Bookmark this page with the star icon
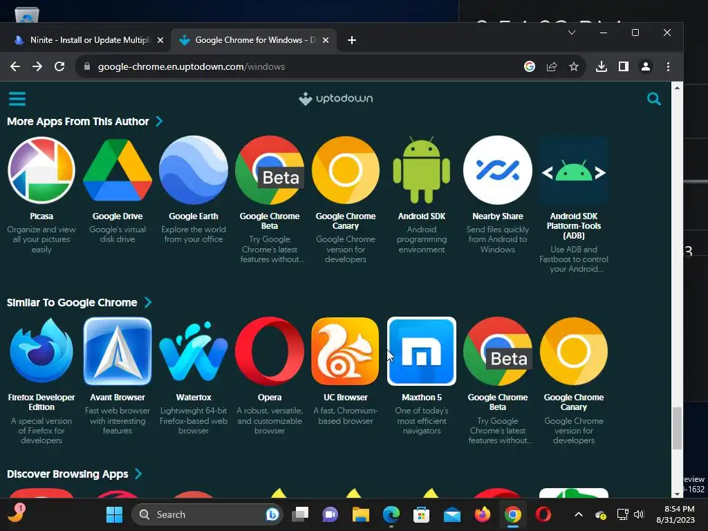The image size is (708, 531). (x=574, y=67)
